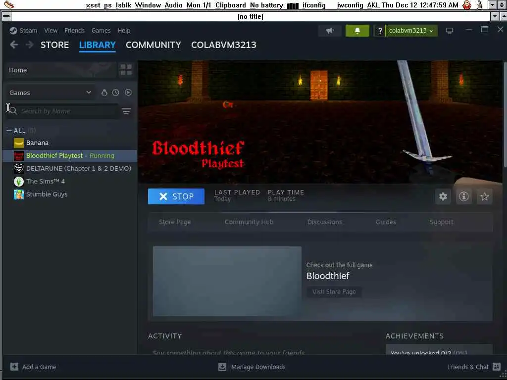The width and height of the screenshot is (507, 380).
Task: Go forward with the right arrow
Action: coord(29,45)
